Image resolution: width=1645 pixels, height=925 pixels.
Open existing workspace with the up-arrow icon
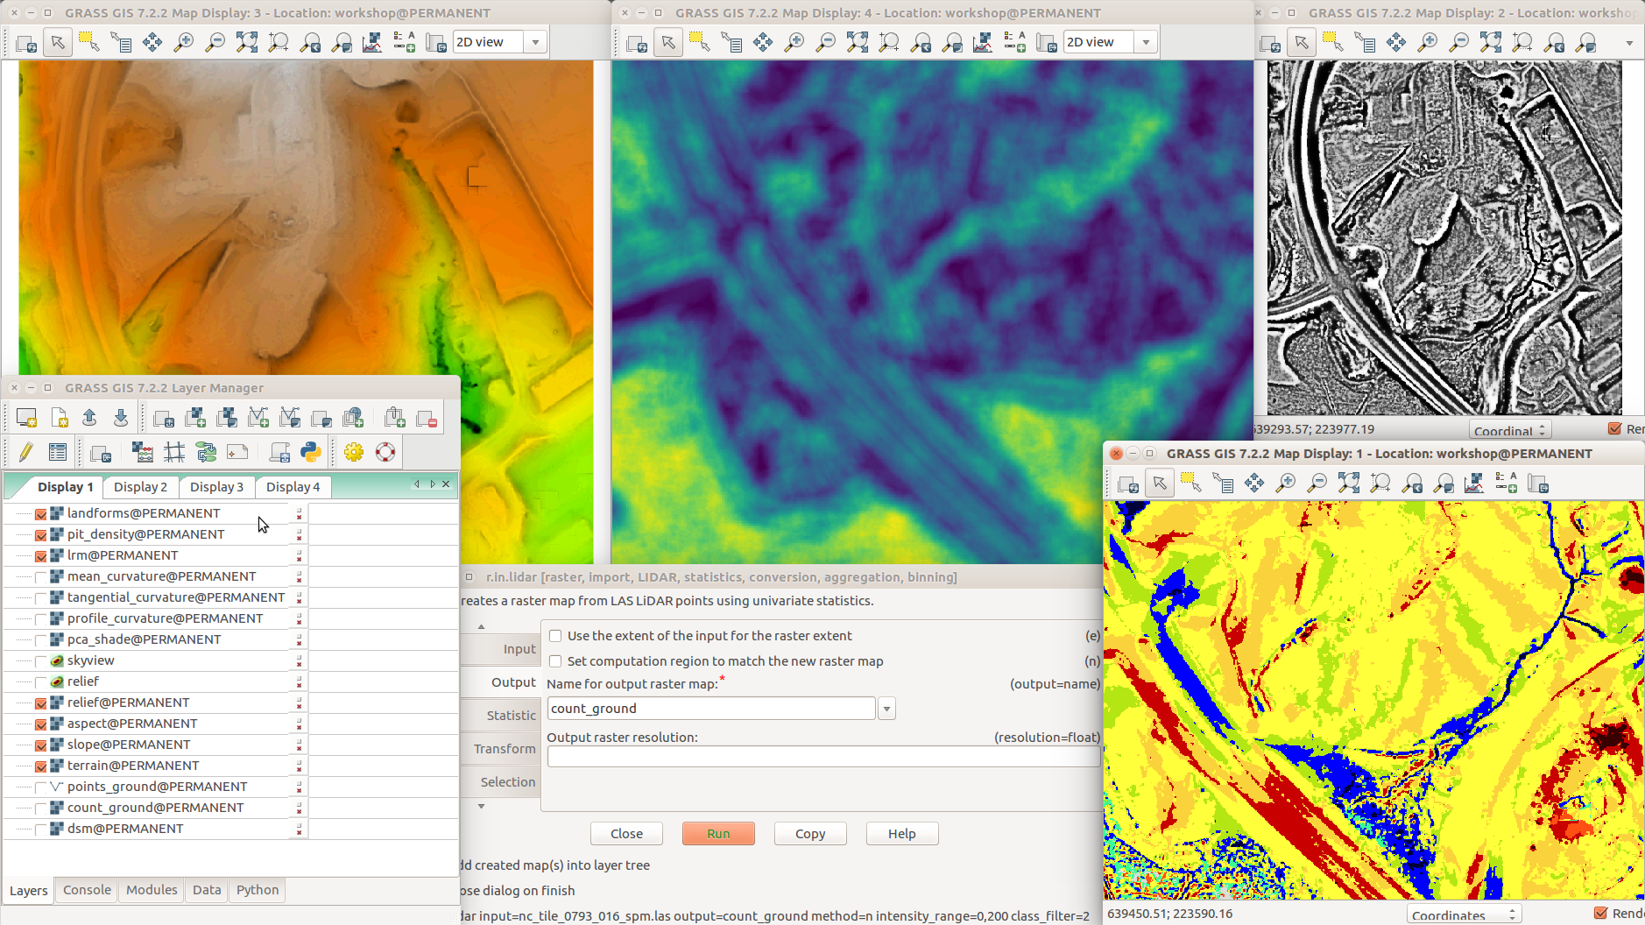(89, 418)
